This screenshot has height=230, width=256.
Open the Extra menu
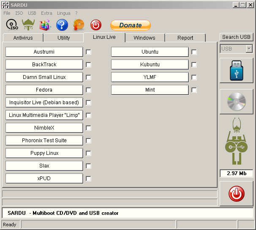coord(46,13)
